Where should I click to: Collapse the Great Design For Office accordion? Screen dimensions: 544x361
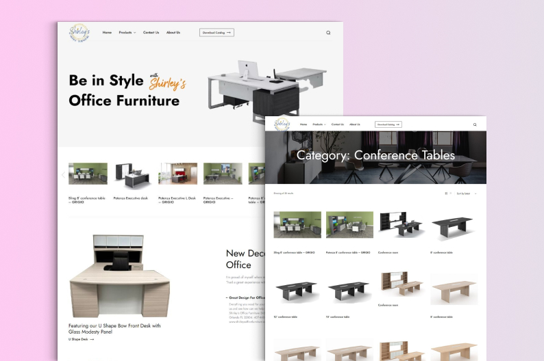227,297
